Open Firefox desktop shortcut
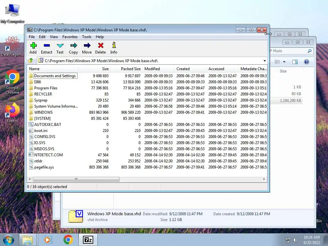Image resolution: width=328 pixels, height=246 pixels. 12,113
